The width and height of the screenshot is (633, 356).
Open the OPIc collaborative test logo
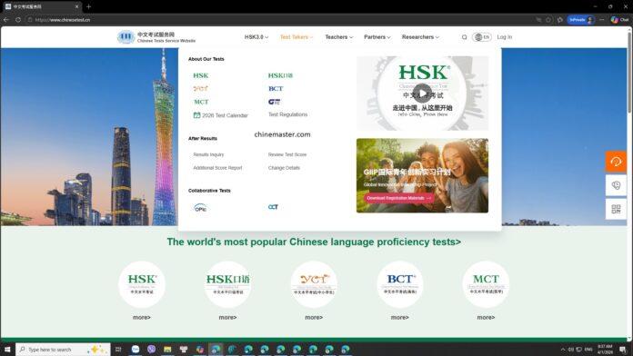tap(200, 208)
